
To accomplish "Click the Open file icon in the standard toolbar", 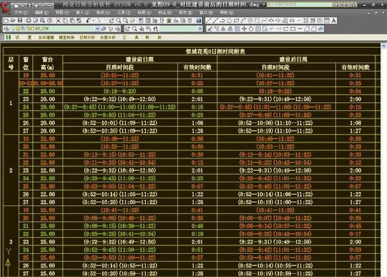I will coord(13,21).
